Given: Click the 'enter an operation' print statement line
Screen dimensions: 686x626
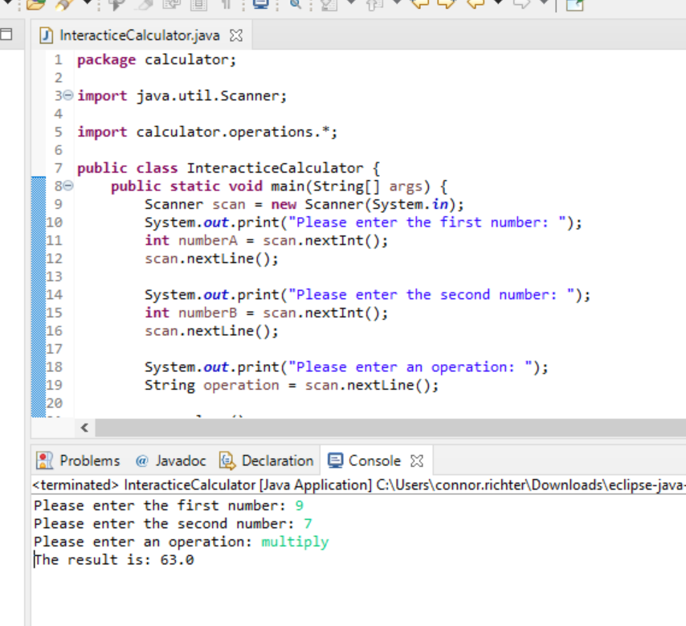Looking at the screenshot, I should coord(346,367).
